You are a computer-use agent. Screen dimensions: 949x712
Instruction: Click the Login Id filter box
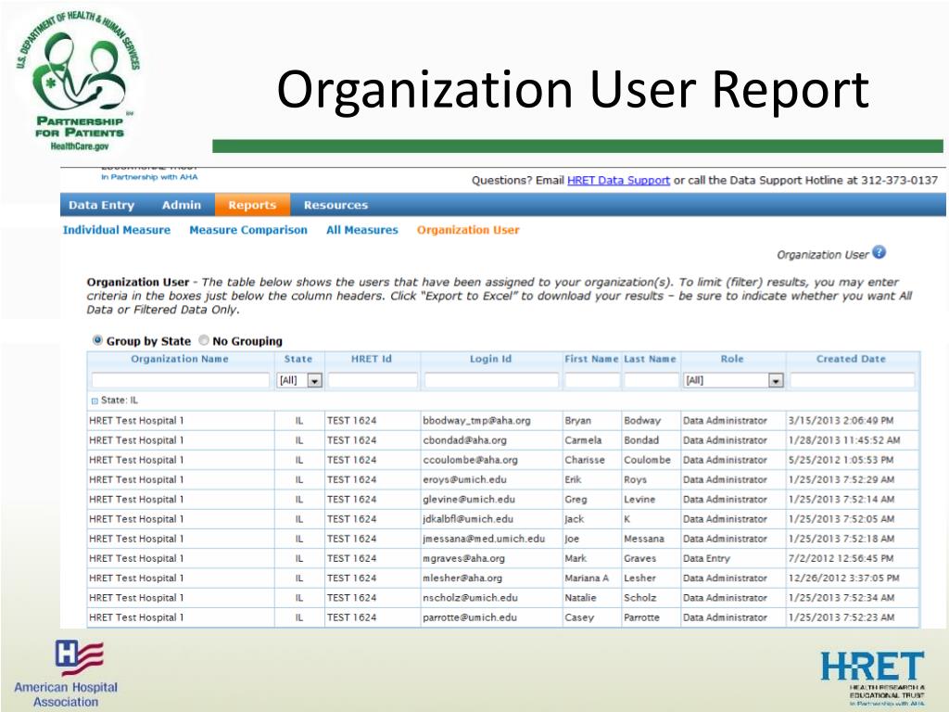(491, 380)
